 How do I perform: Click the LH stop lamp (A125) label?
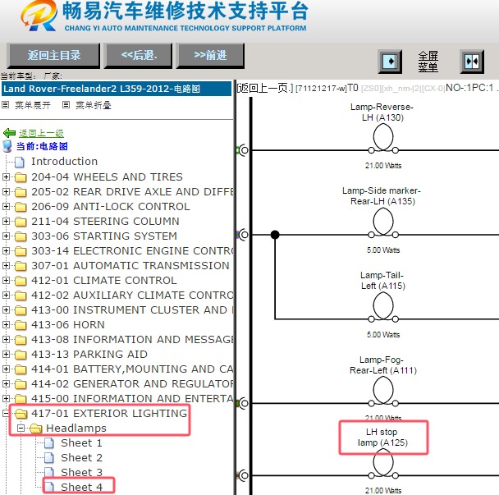pyautogui.click(x=382, y=437)
